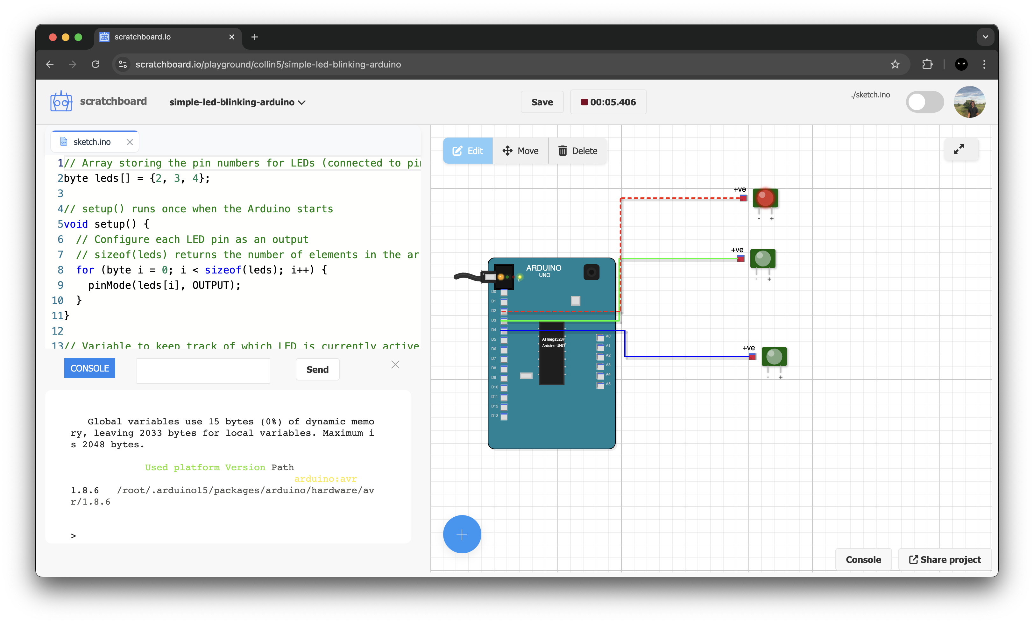Select the Edit tool in circuit toolbar
Screen dimensions: 1034x624
[x=468, y=151]
